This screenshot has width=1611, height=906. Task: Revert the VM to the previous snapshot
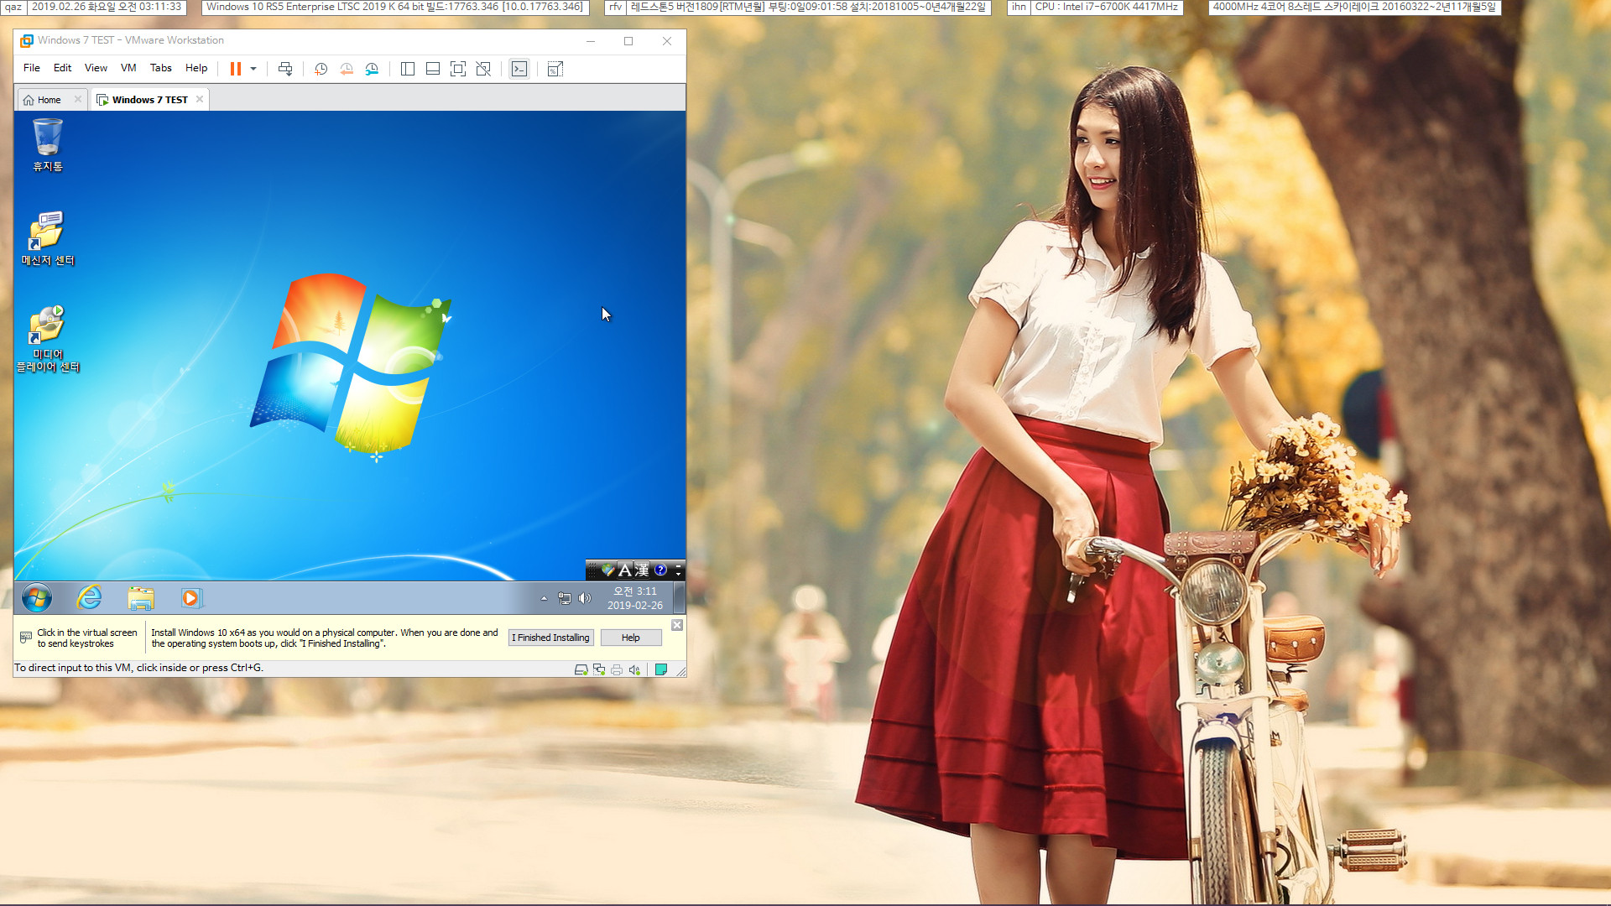(x=347, y=69)
